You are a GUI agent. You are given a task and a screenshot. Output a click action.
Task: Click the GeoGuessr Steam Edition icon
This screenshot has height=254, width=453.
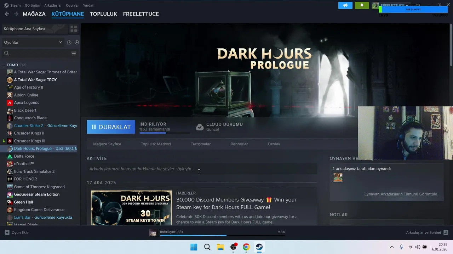point(10,194)
